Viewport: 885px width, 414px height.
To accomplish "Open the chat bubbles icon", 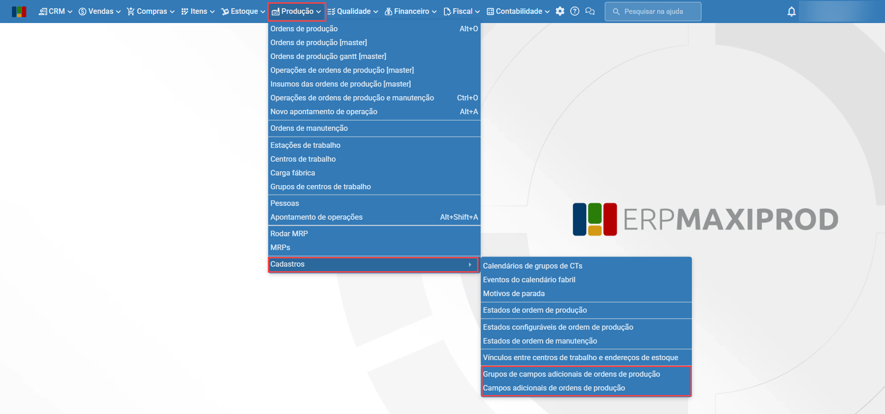I will (590, 11).
